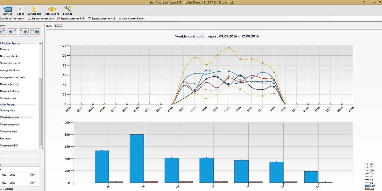Expand the disabled combo box above the dates
Viewport: 382px width, 191px height.
coord(40,158)
